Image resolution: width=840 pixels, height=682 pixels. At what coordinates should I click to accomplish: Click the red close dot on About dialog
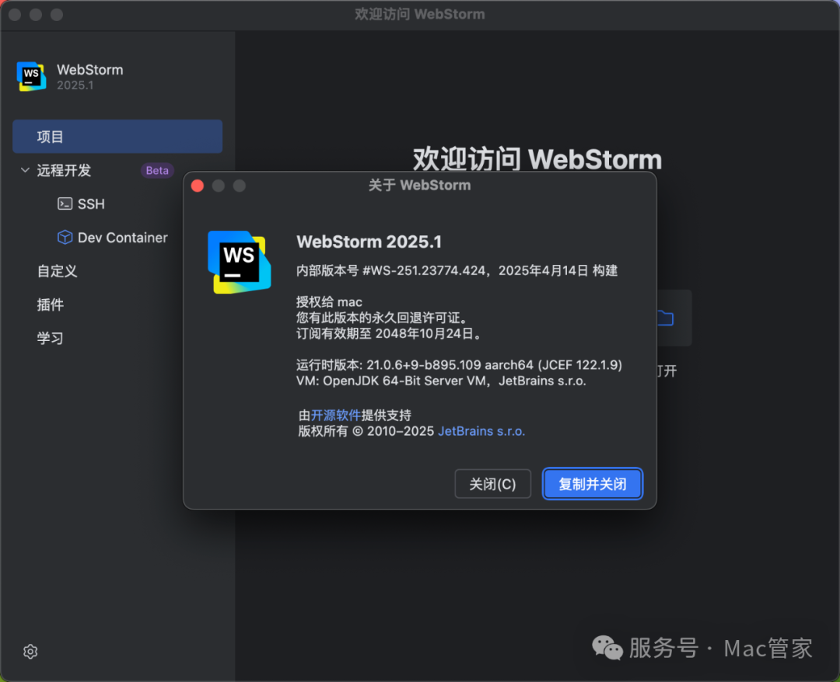[197, 186]
